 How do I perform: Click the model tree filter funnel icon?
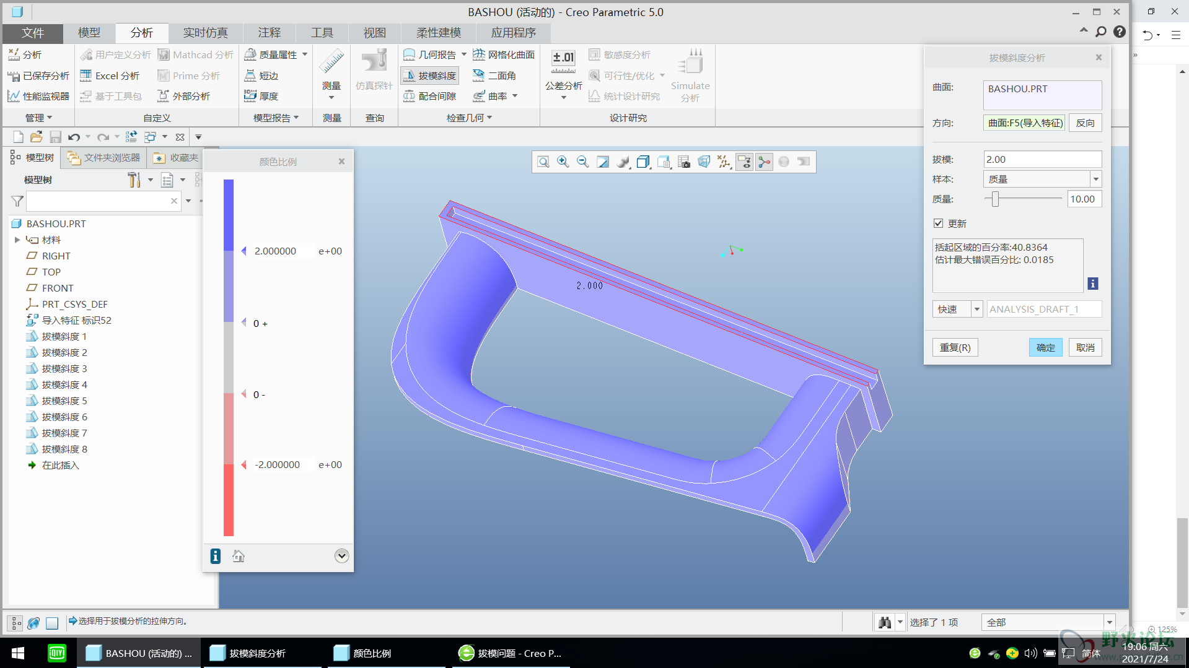pyautogui.click(x=17, y=201)
